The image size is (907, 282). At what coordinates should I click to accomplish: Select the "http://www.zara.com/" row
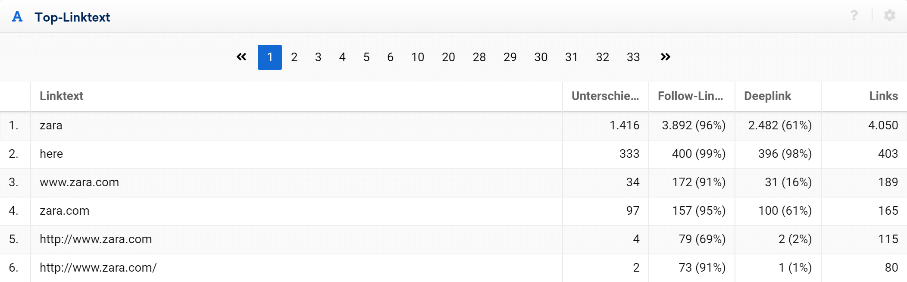click(98, 268)
